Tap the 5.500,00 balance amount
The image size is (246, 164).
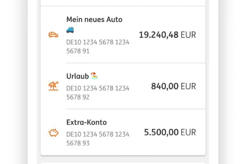click(x=161, y=132)
